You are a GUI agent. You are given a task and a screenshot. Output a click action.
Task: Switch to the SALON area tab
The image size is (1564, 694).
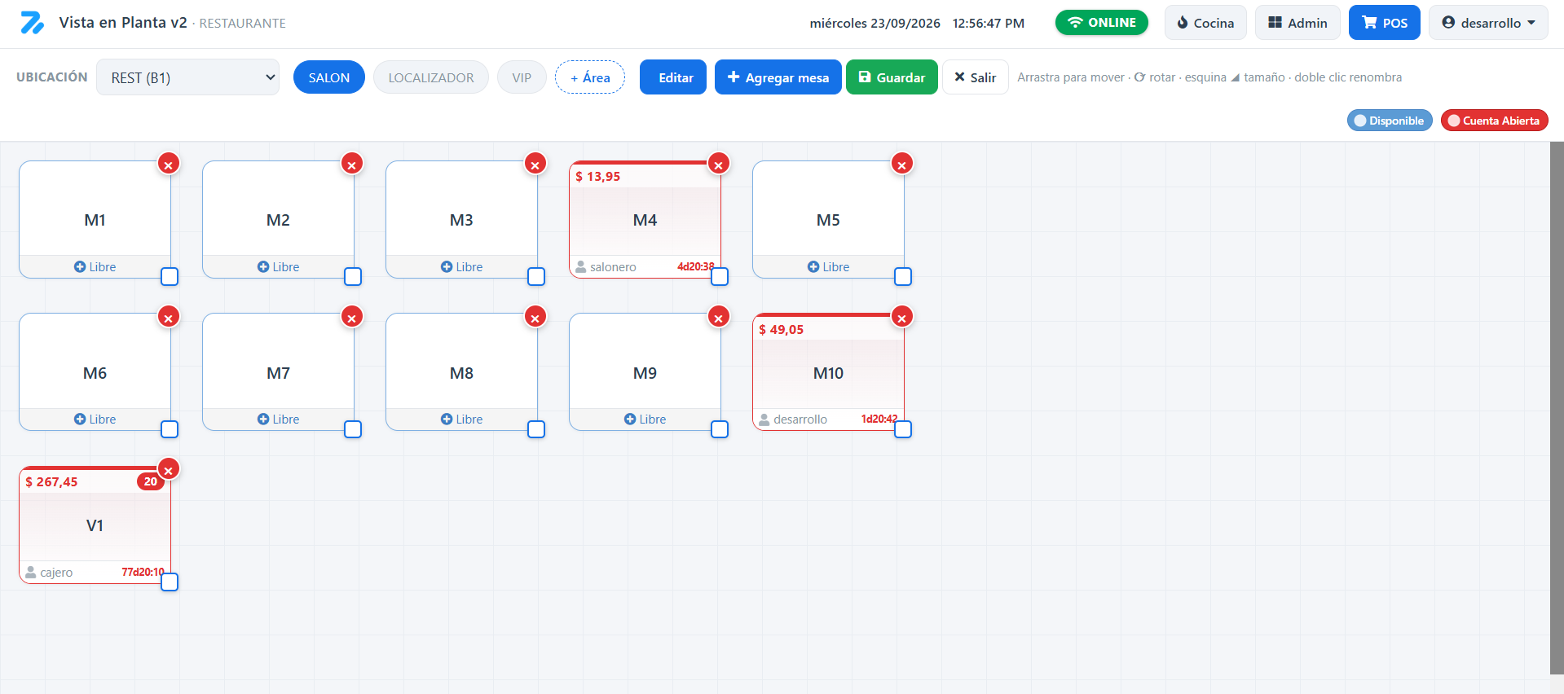pos(329,77)
